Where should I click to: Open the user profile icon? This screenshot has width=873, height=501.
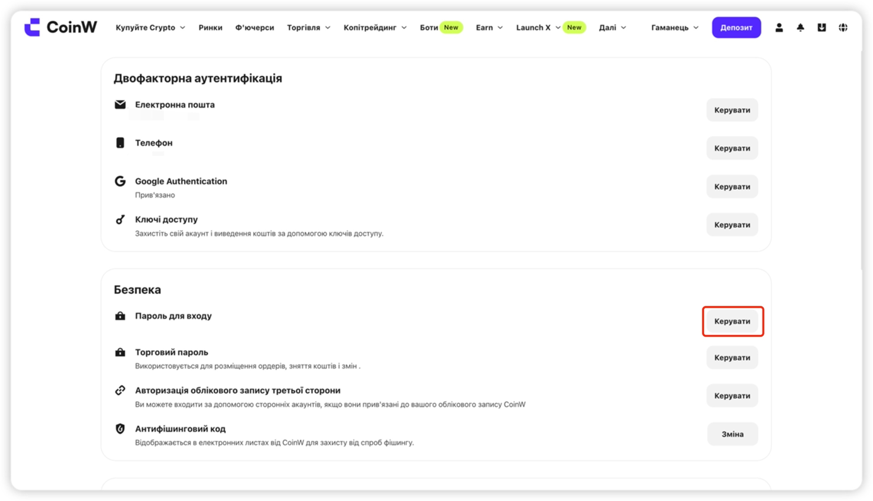pyautogui.click(x=779, y=27)
